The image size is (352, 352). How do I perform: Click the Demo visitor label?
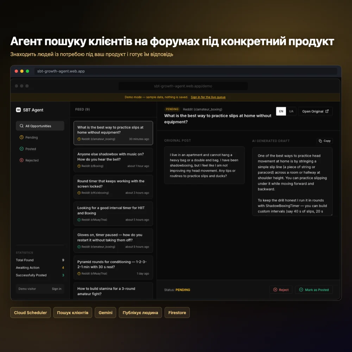(x=27, y=289)
